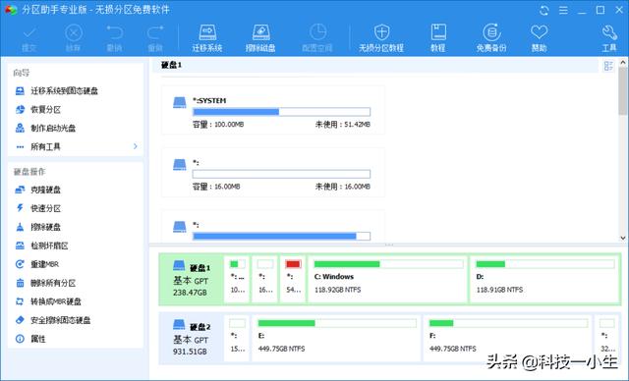This screenshot has height=381, width=629.
Task: Select the 32… partition block on 硬盘2
Action: point(607,339)
